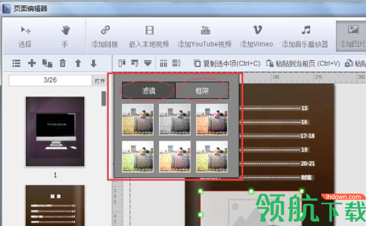Apply the top-right filter thumbnail
The height and width of the screenshot is (226, 366).
click(x=212, y=120)
